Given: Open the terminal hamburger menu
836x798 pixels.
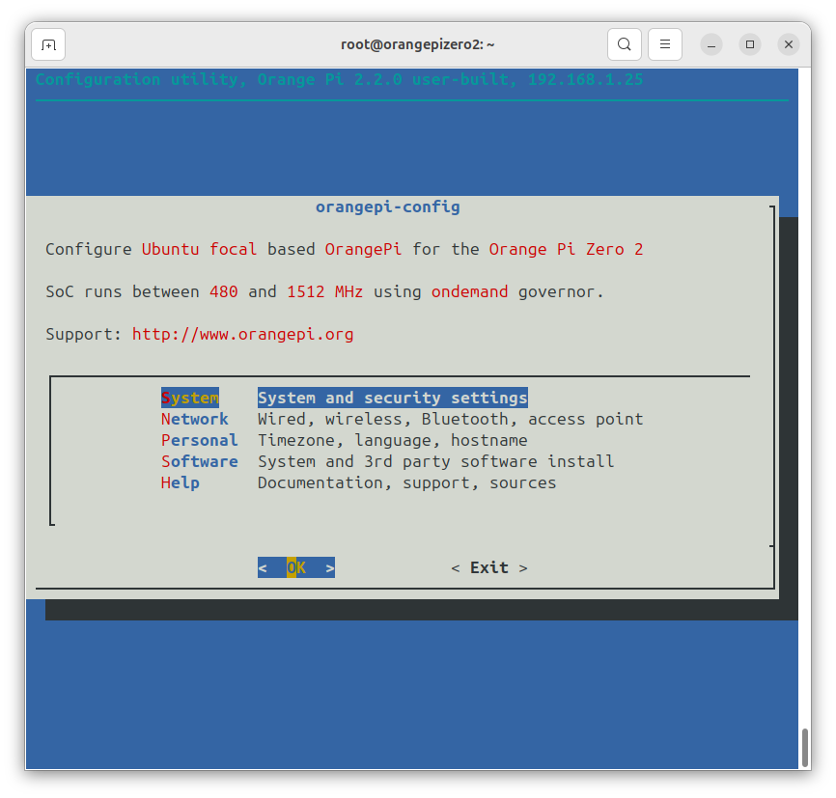Looking at the screenshot, I should coord(665,44).
